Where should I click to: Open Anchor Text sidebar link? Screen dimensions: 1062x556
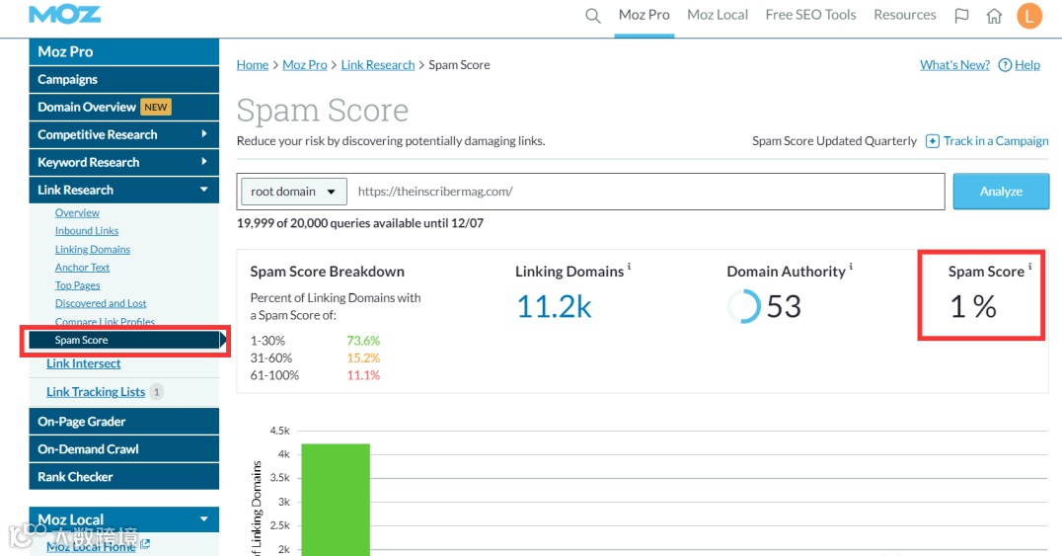(x=82, y=268)
